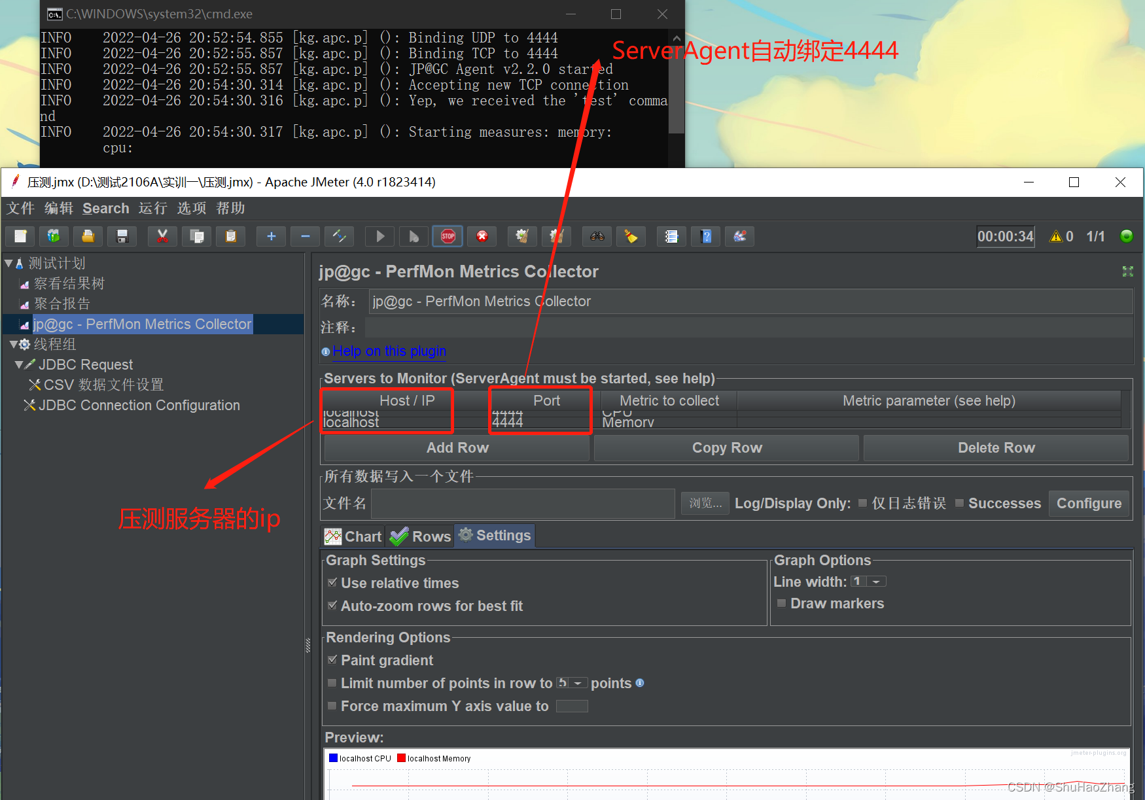1145x800 pixels.
Task: Toggle Auto-zoom rows for best fit
Action: click(332, 605)
